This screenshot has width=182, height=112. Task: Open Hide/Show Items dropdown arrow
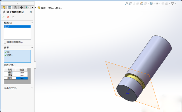pyautogui.click(x=160, y=4)
